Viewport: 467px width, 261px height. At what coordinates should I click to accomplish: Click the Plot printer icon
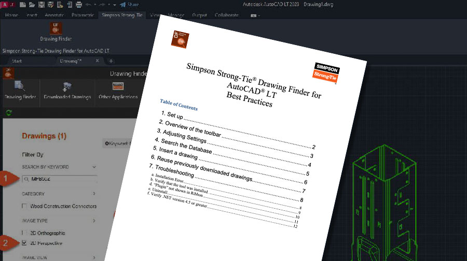[x=79, y=5]
